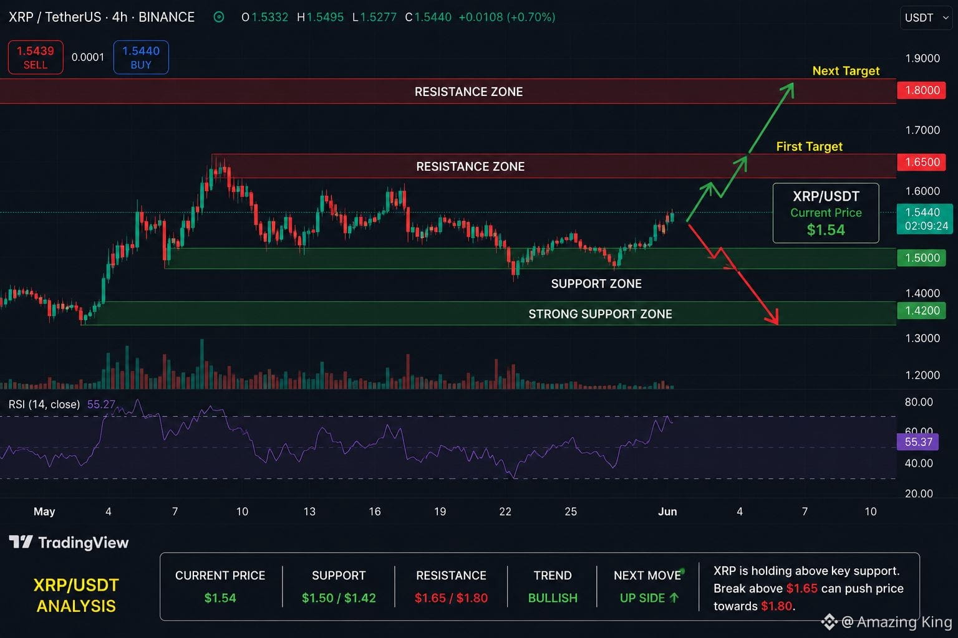Click the green market status circle icon
958x638 pixels.
(x=219, y=17)
